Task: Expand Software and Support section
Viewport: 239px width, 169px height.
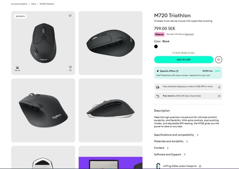Action: [x=169, y=154]
